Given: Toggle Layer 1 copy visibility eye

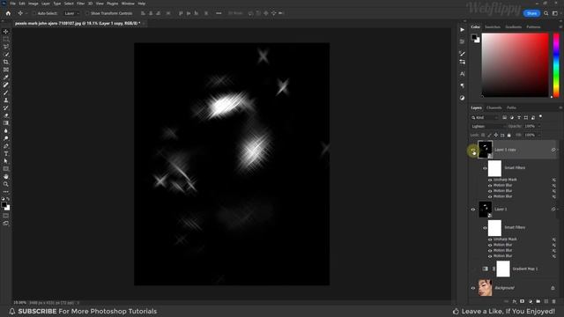Looking at the screenshot, I should tap(473, 150).
